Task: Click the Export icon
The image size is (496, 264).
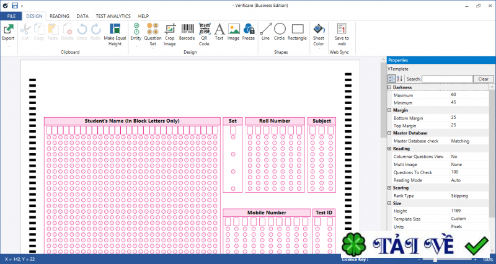Action: tap(8, 29)
